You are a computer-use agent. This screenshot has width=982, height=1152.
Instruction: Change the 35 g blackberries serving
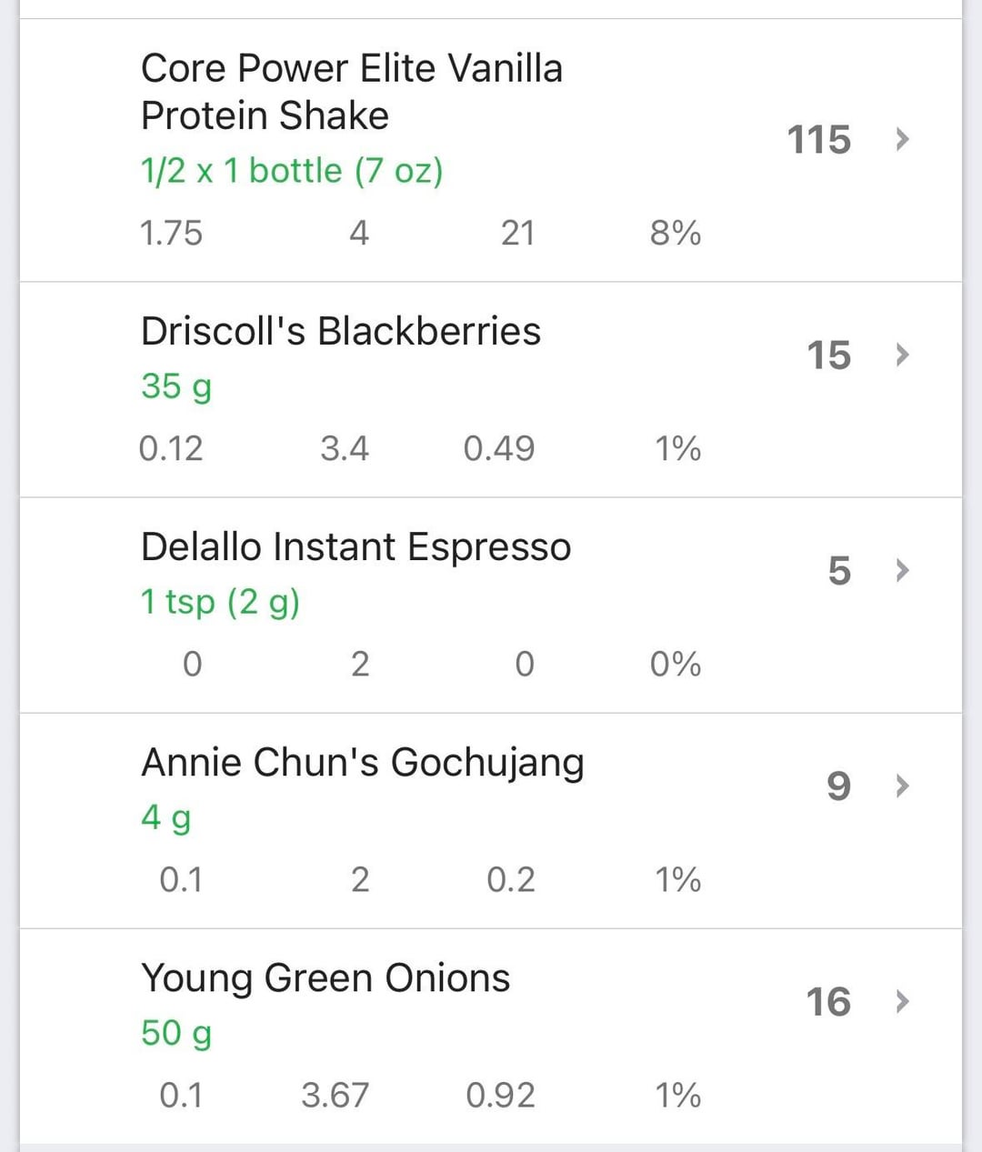click(x=176, y=386)
